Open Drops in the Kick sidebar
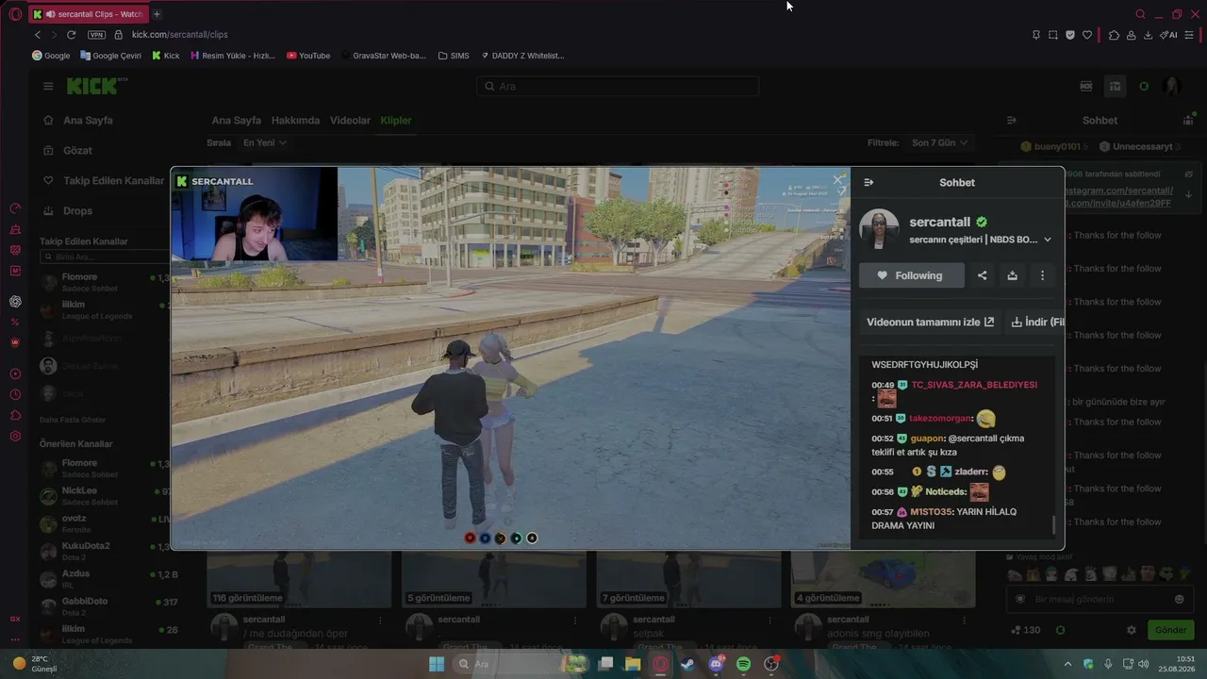 (77, 210)
